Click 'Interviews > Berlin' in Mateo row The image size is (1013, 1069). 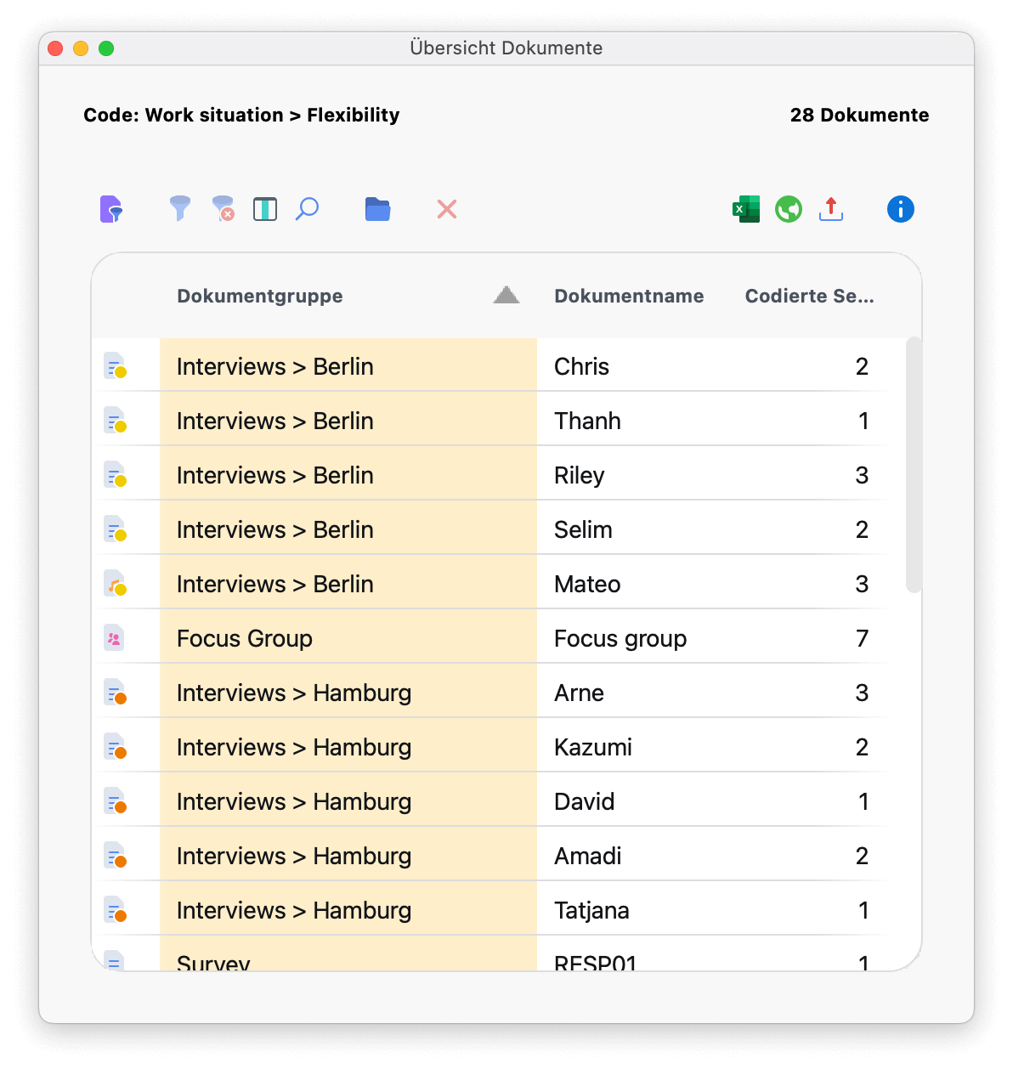[x=274, y=584]
